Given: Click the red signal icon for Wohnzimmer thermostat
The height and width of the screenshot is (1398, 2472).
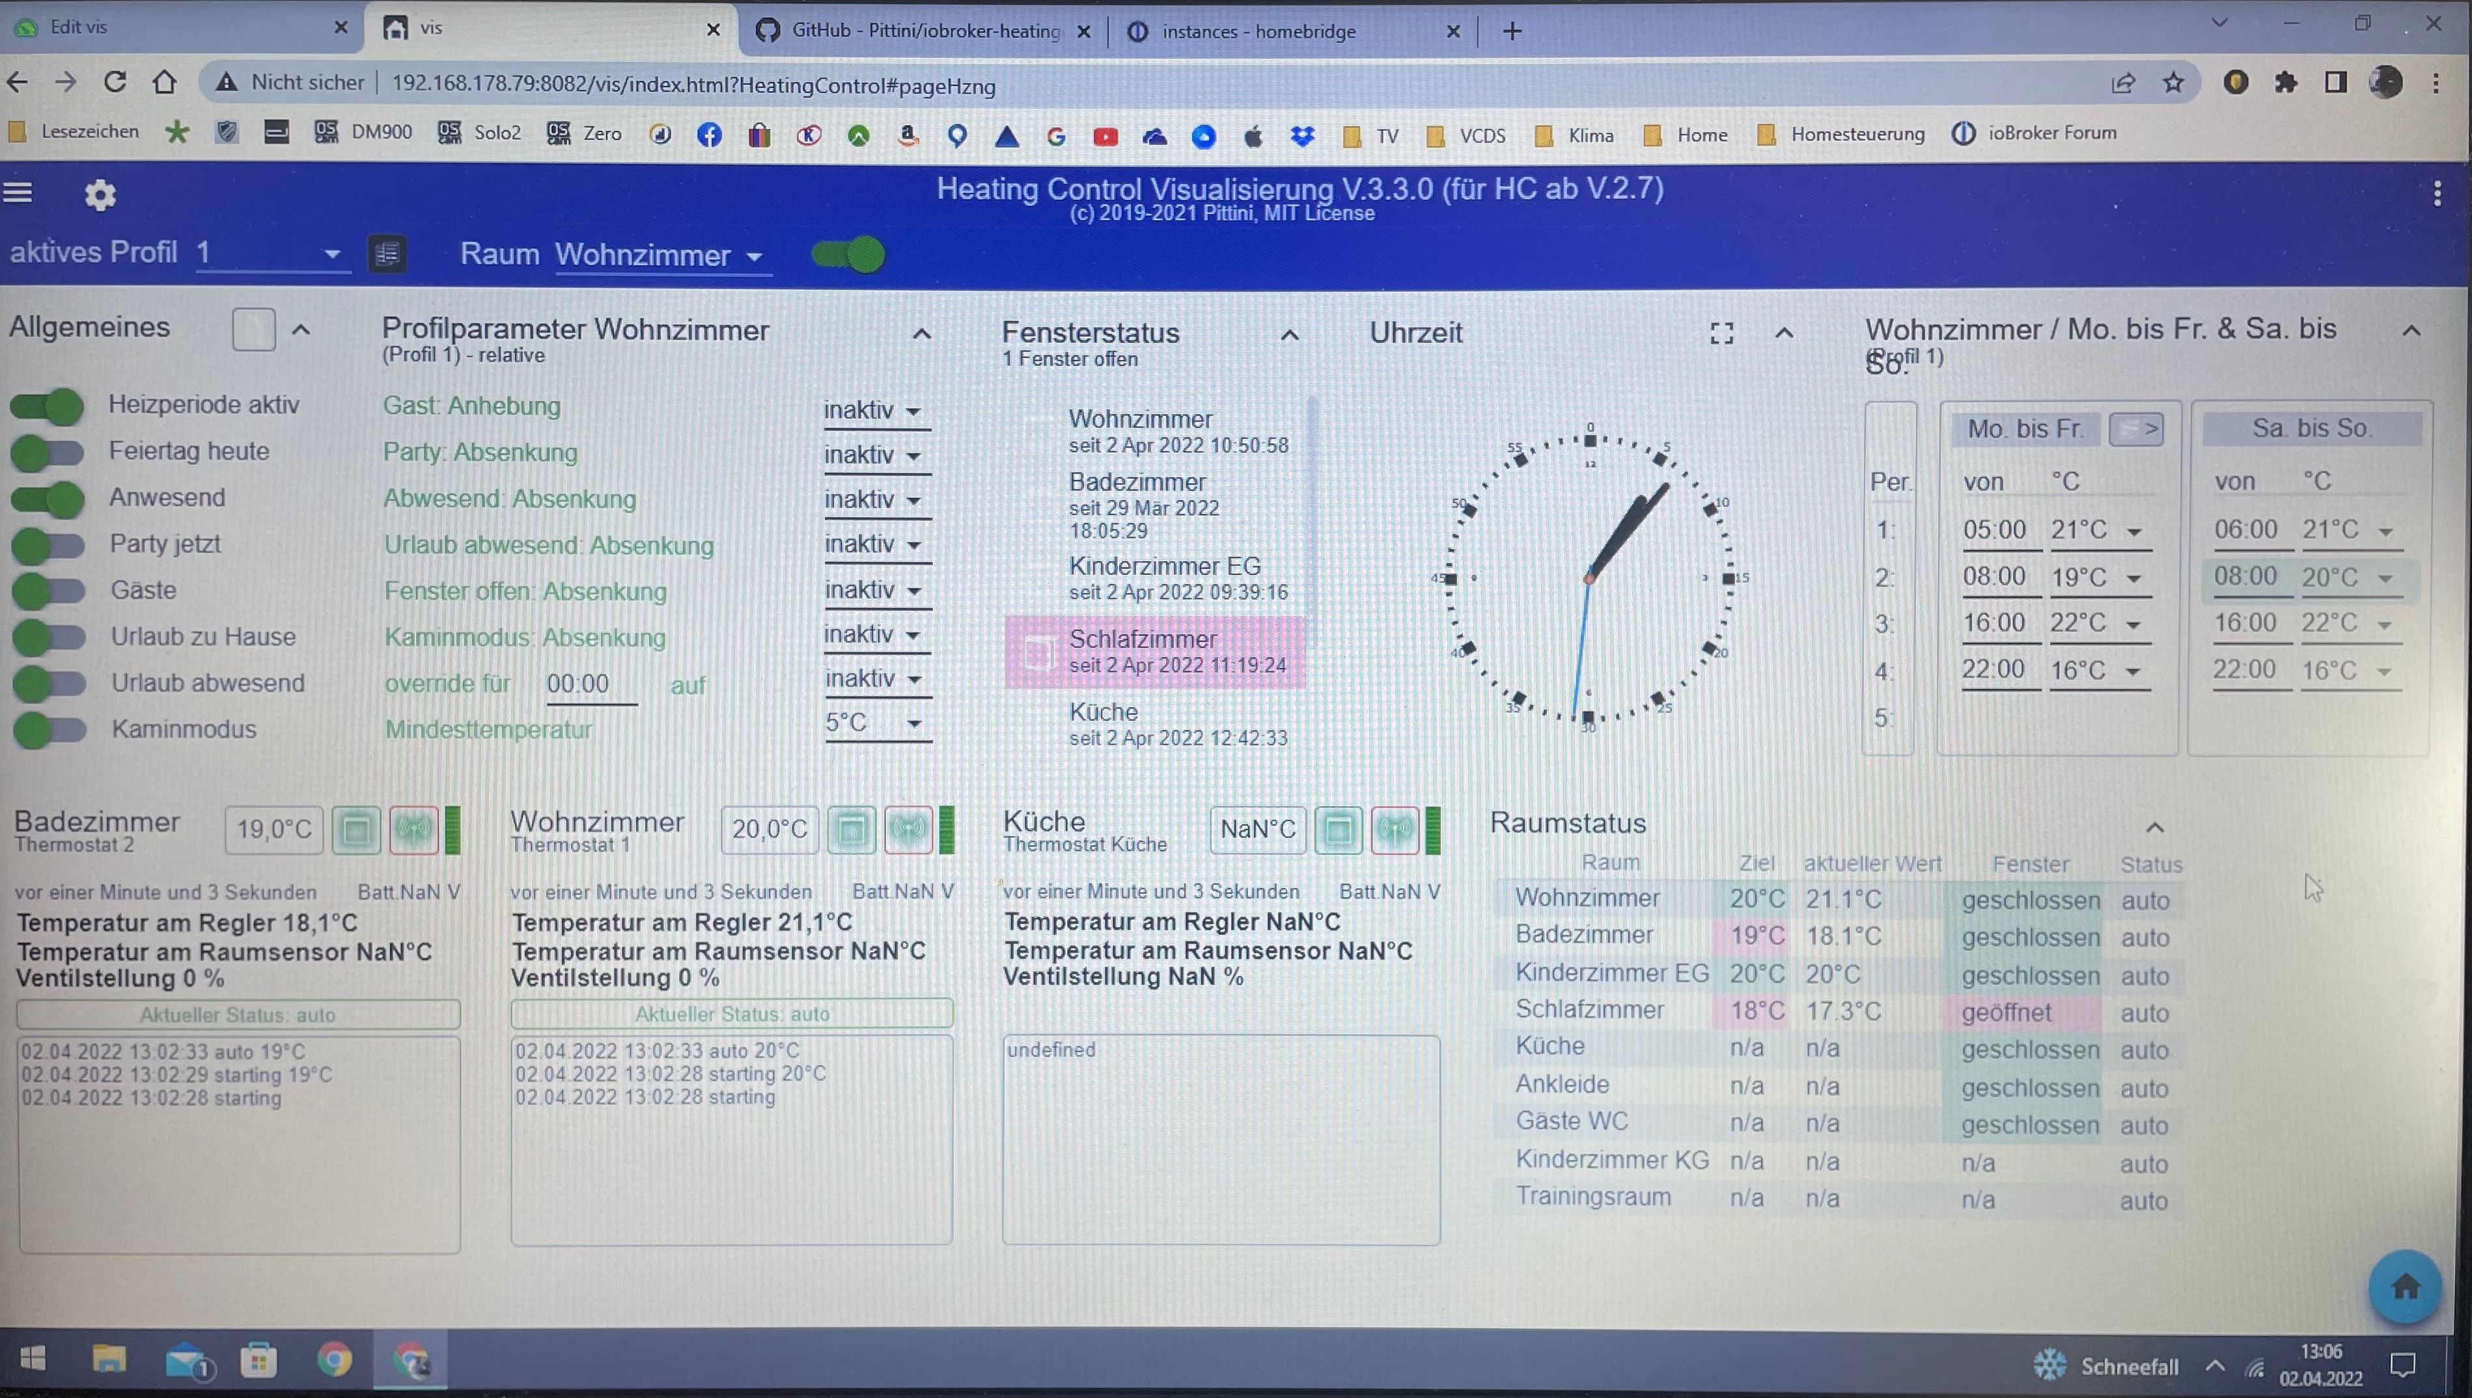Looking at the screenshot, I should coord(908,829).
